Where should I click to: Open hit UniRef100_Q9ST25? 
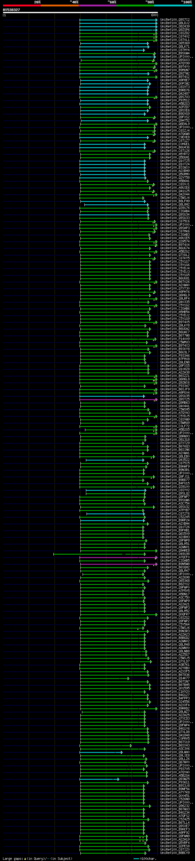(x=175, y=399)
